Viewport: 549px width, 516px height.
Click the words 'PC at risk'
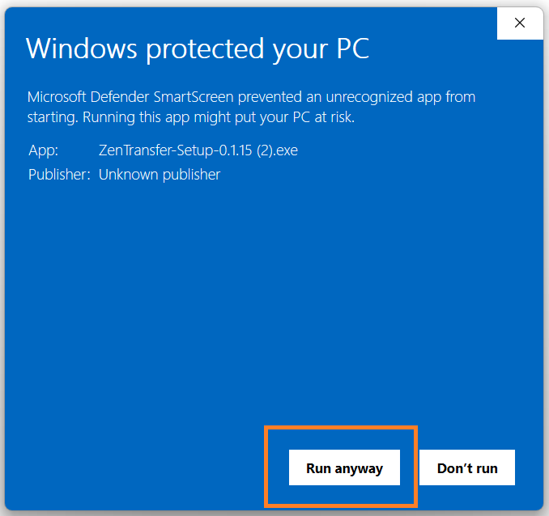[x=321, y=117]
